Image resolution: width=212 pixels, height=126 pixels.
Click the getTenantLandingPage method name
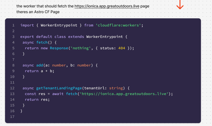(59, 88)
